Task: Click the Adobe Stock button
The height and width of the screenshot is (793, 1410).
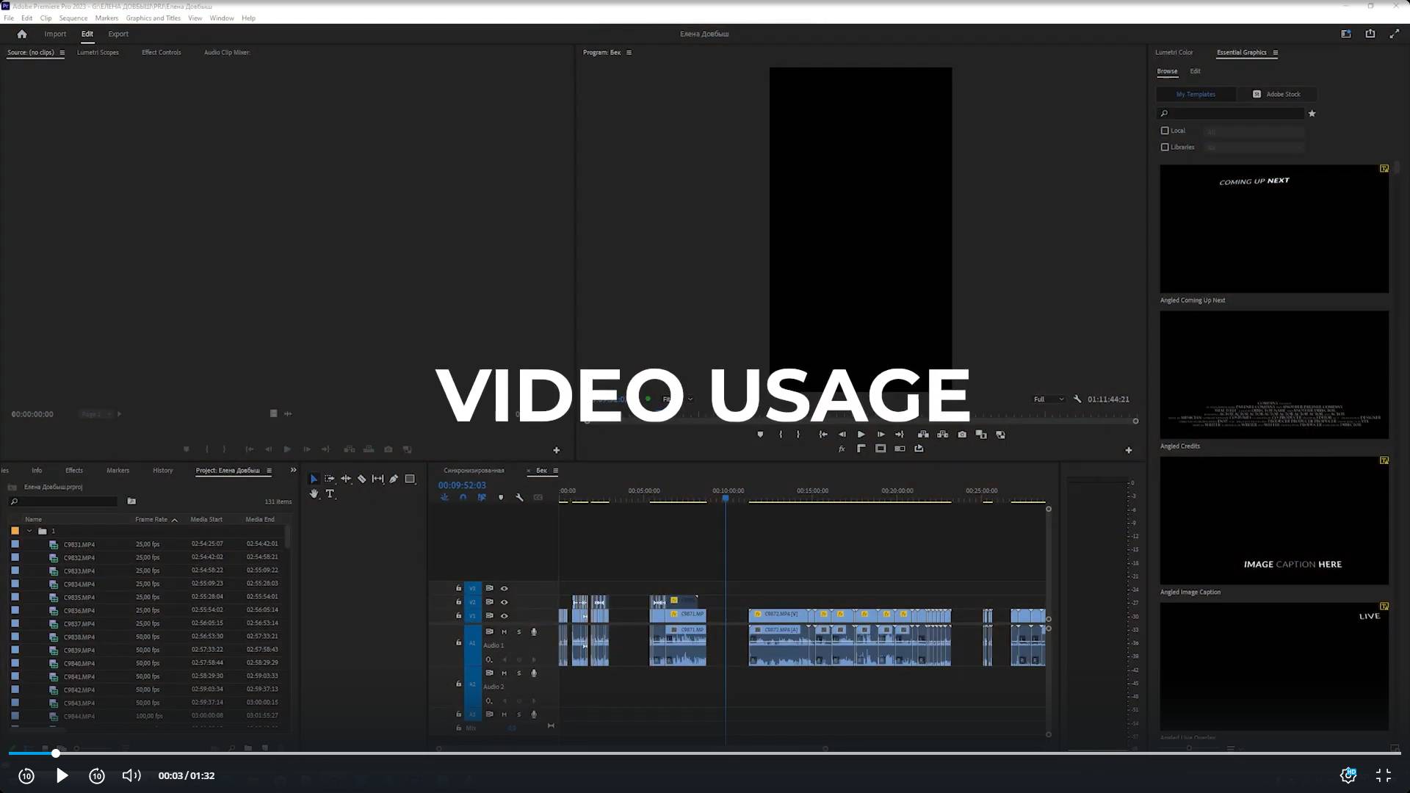Action: tap(1276, 94)
